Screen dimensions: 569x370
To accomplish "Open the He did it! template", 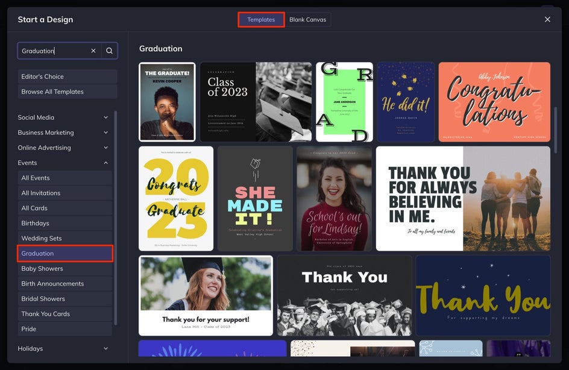I will [x=406, y=102].
